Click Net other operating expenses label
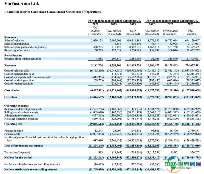Image resolution: width=204 pixels, height=174 pixels. click(x=21, y=119)
